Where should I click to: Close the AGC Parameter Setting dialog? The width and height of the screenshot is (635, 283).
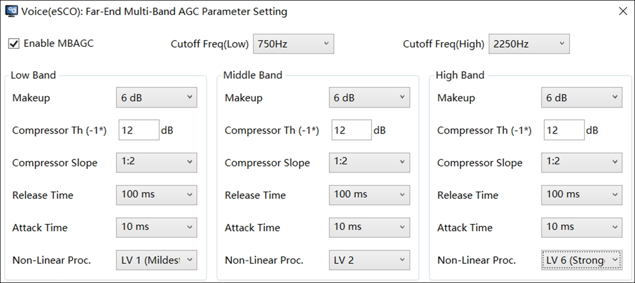click(623, 11)
